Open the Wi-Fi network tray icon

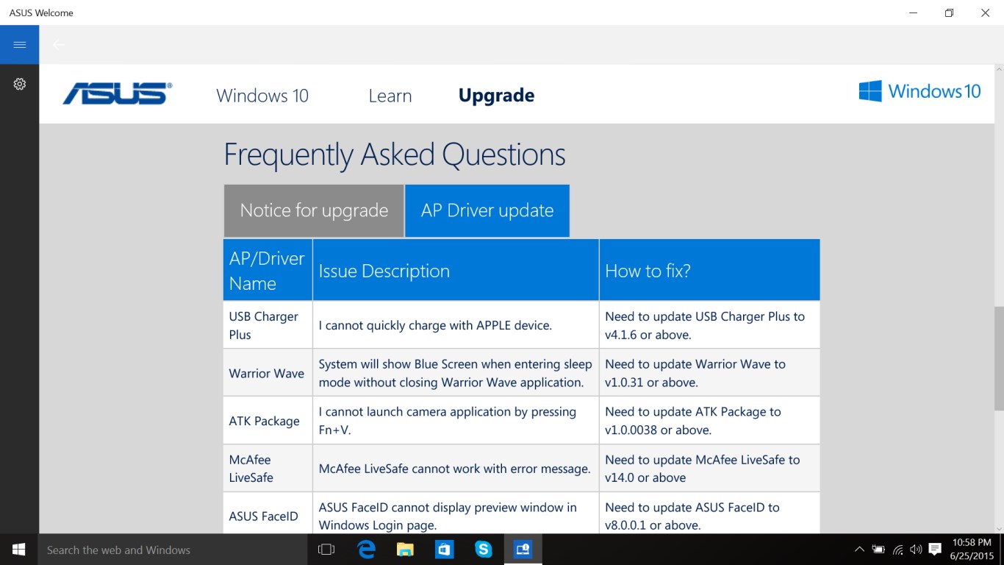[x=897, y=550]
